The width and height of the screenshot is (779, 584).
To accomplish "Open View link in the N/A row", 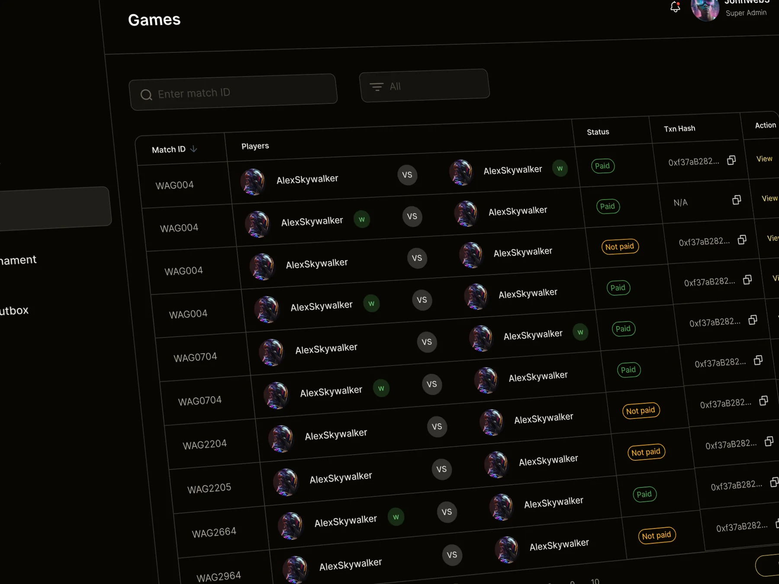I will (769, 198).
